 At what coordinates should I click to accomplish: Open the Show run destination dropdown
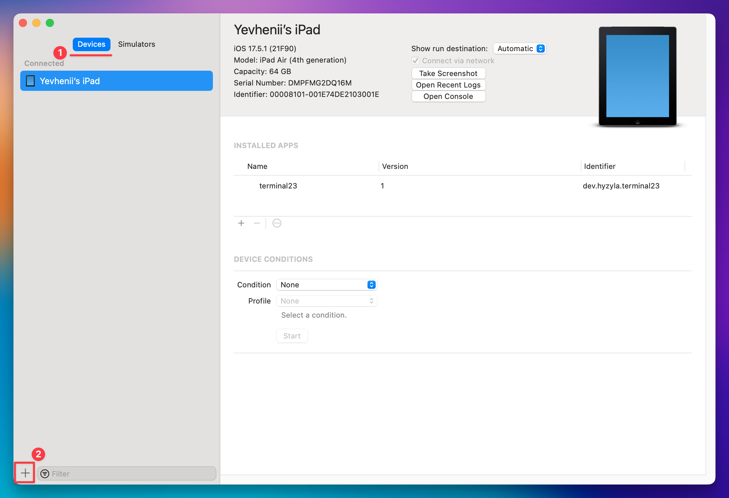pyautogui.click(x=519, y=48)
